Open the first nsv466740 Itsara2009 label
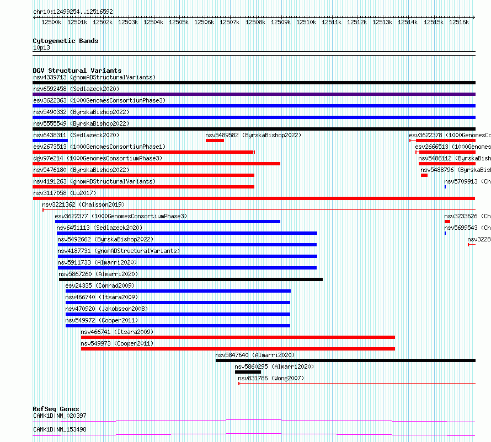This screenshot has height=442, width=491. (x=102, y=297)
